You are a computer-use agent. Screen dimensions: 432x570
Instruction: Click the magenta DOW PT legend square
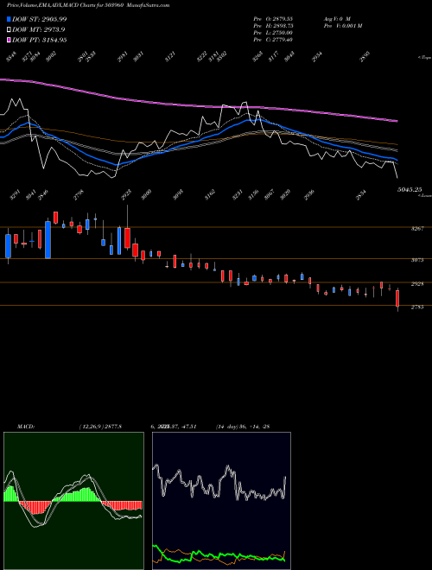9,40
